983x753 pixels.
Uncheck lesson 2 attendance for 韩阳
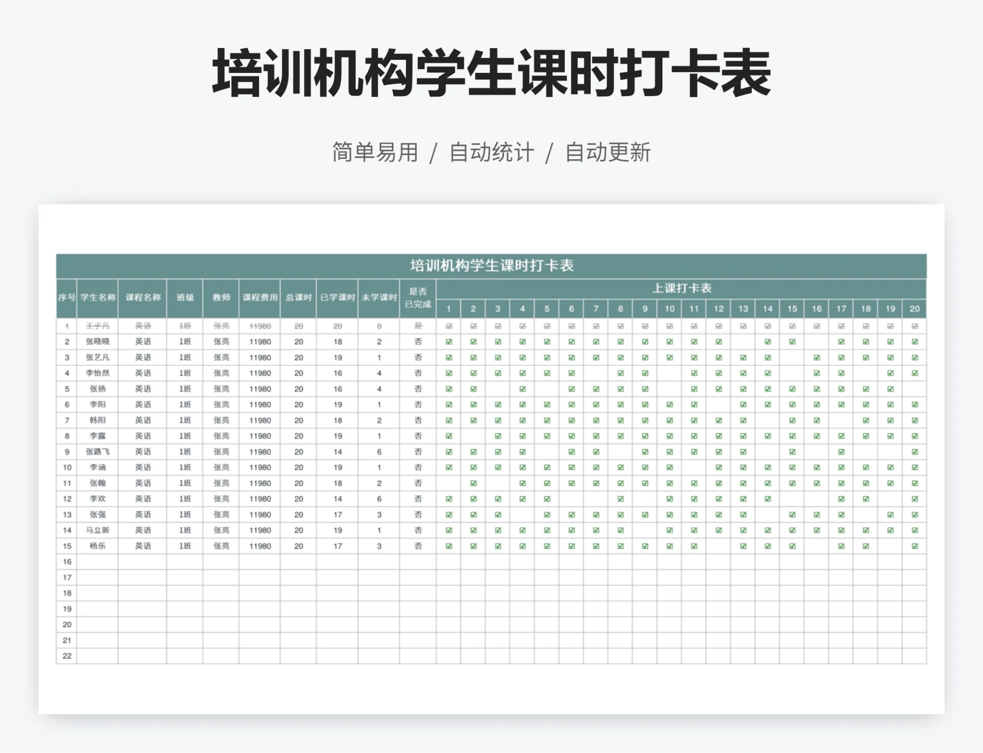coord(473,420)
